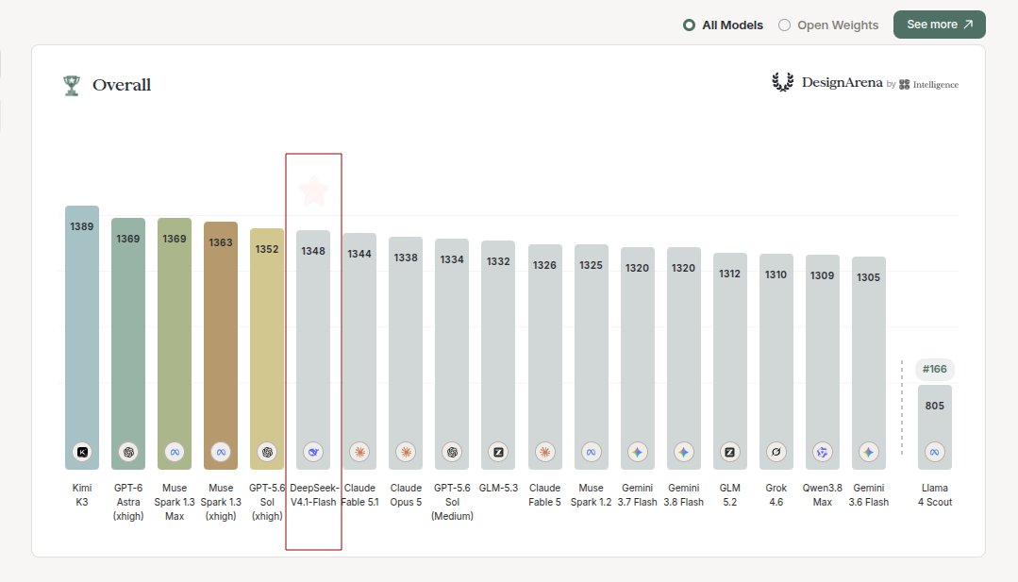Click the Qwen3.8 Max logo icon
1018x582 pixels.
pyautogui.click(x=823, y=452)
